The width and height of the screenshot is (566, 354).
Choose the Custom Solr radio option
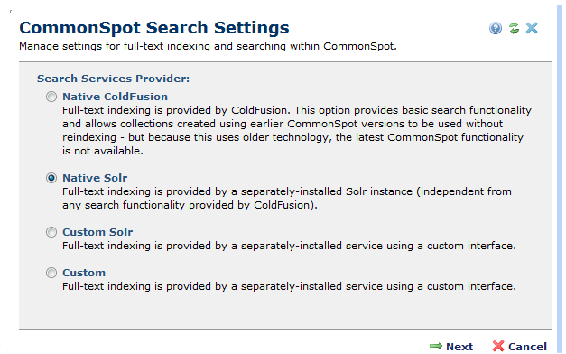[51, 232]
